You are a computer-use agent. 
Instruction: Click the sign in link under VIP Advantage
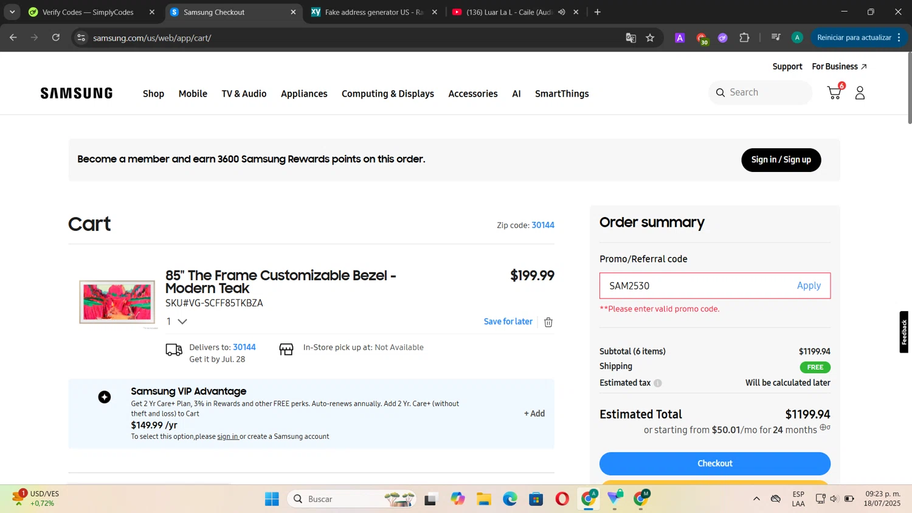point(228,436)
